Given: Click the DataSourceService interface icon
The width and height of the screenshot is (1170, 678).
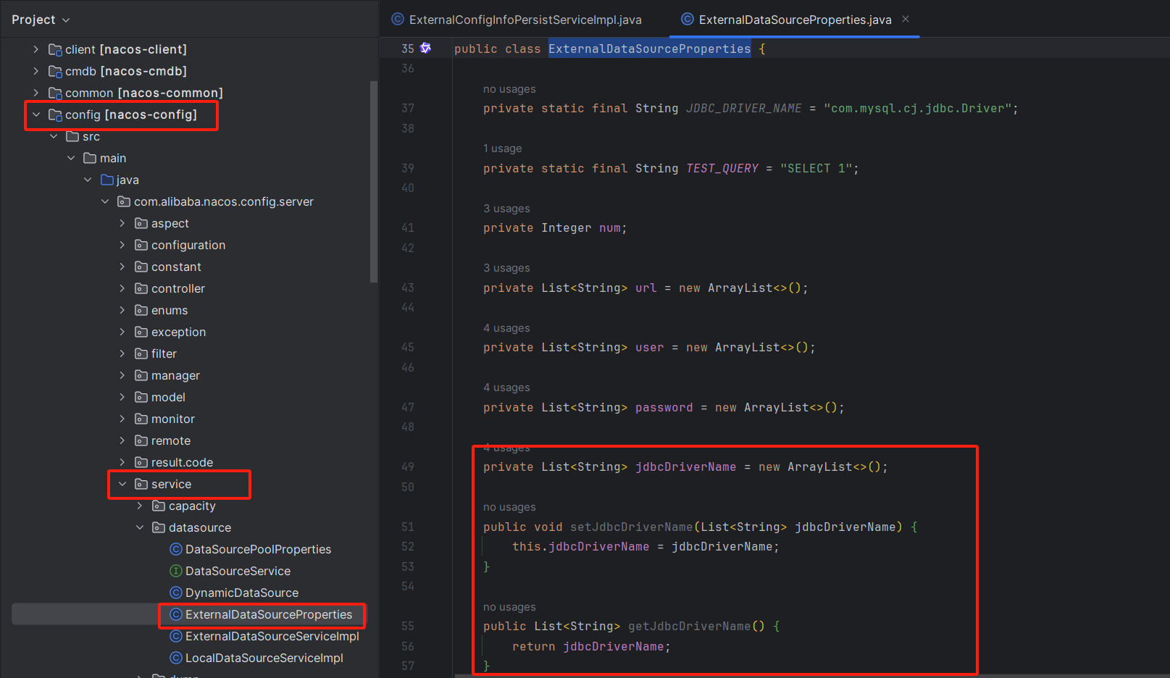Looking at the screenshot, I should pos(175,571).
